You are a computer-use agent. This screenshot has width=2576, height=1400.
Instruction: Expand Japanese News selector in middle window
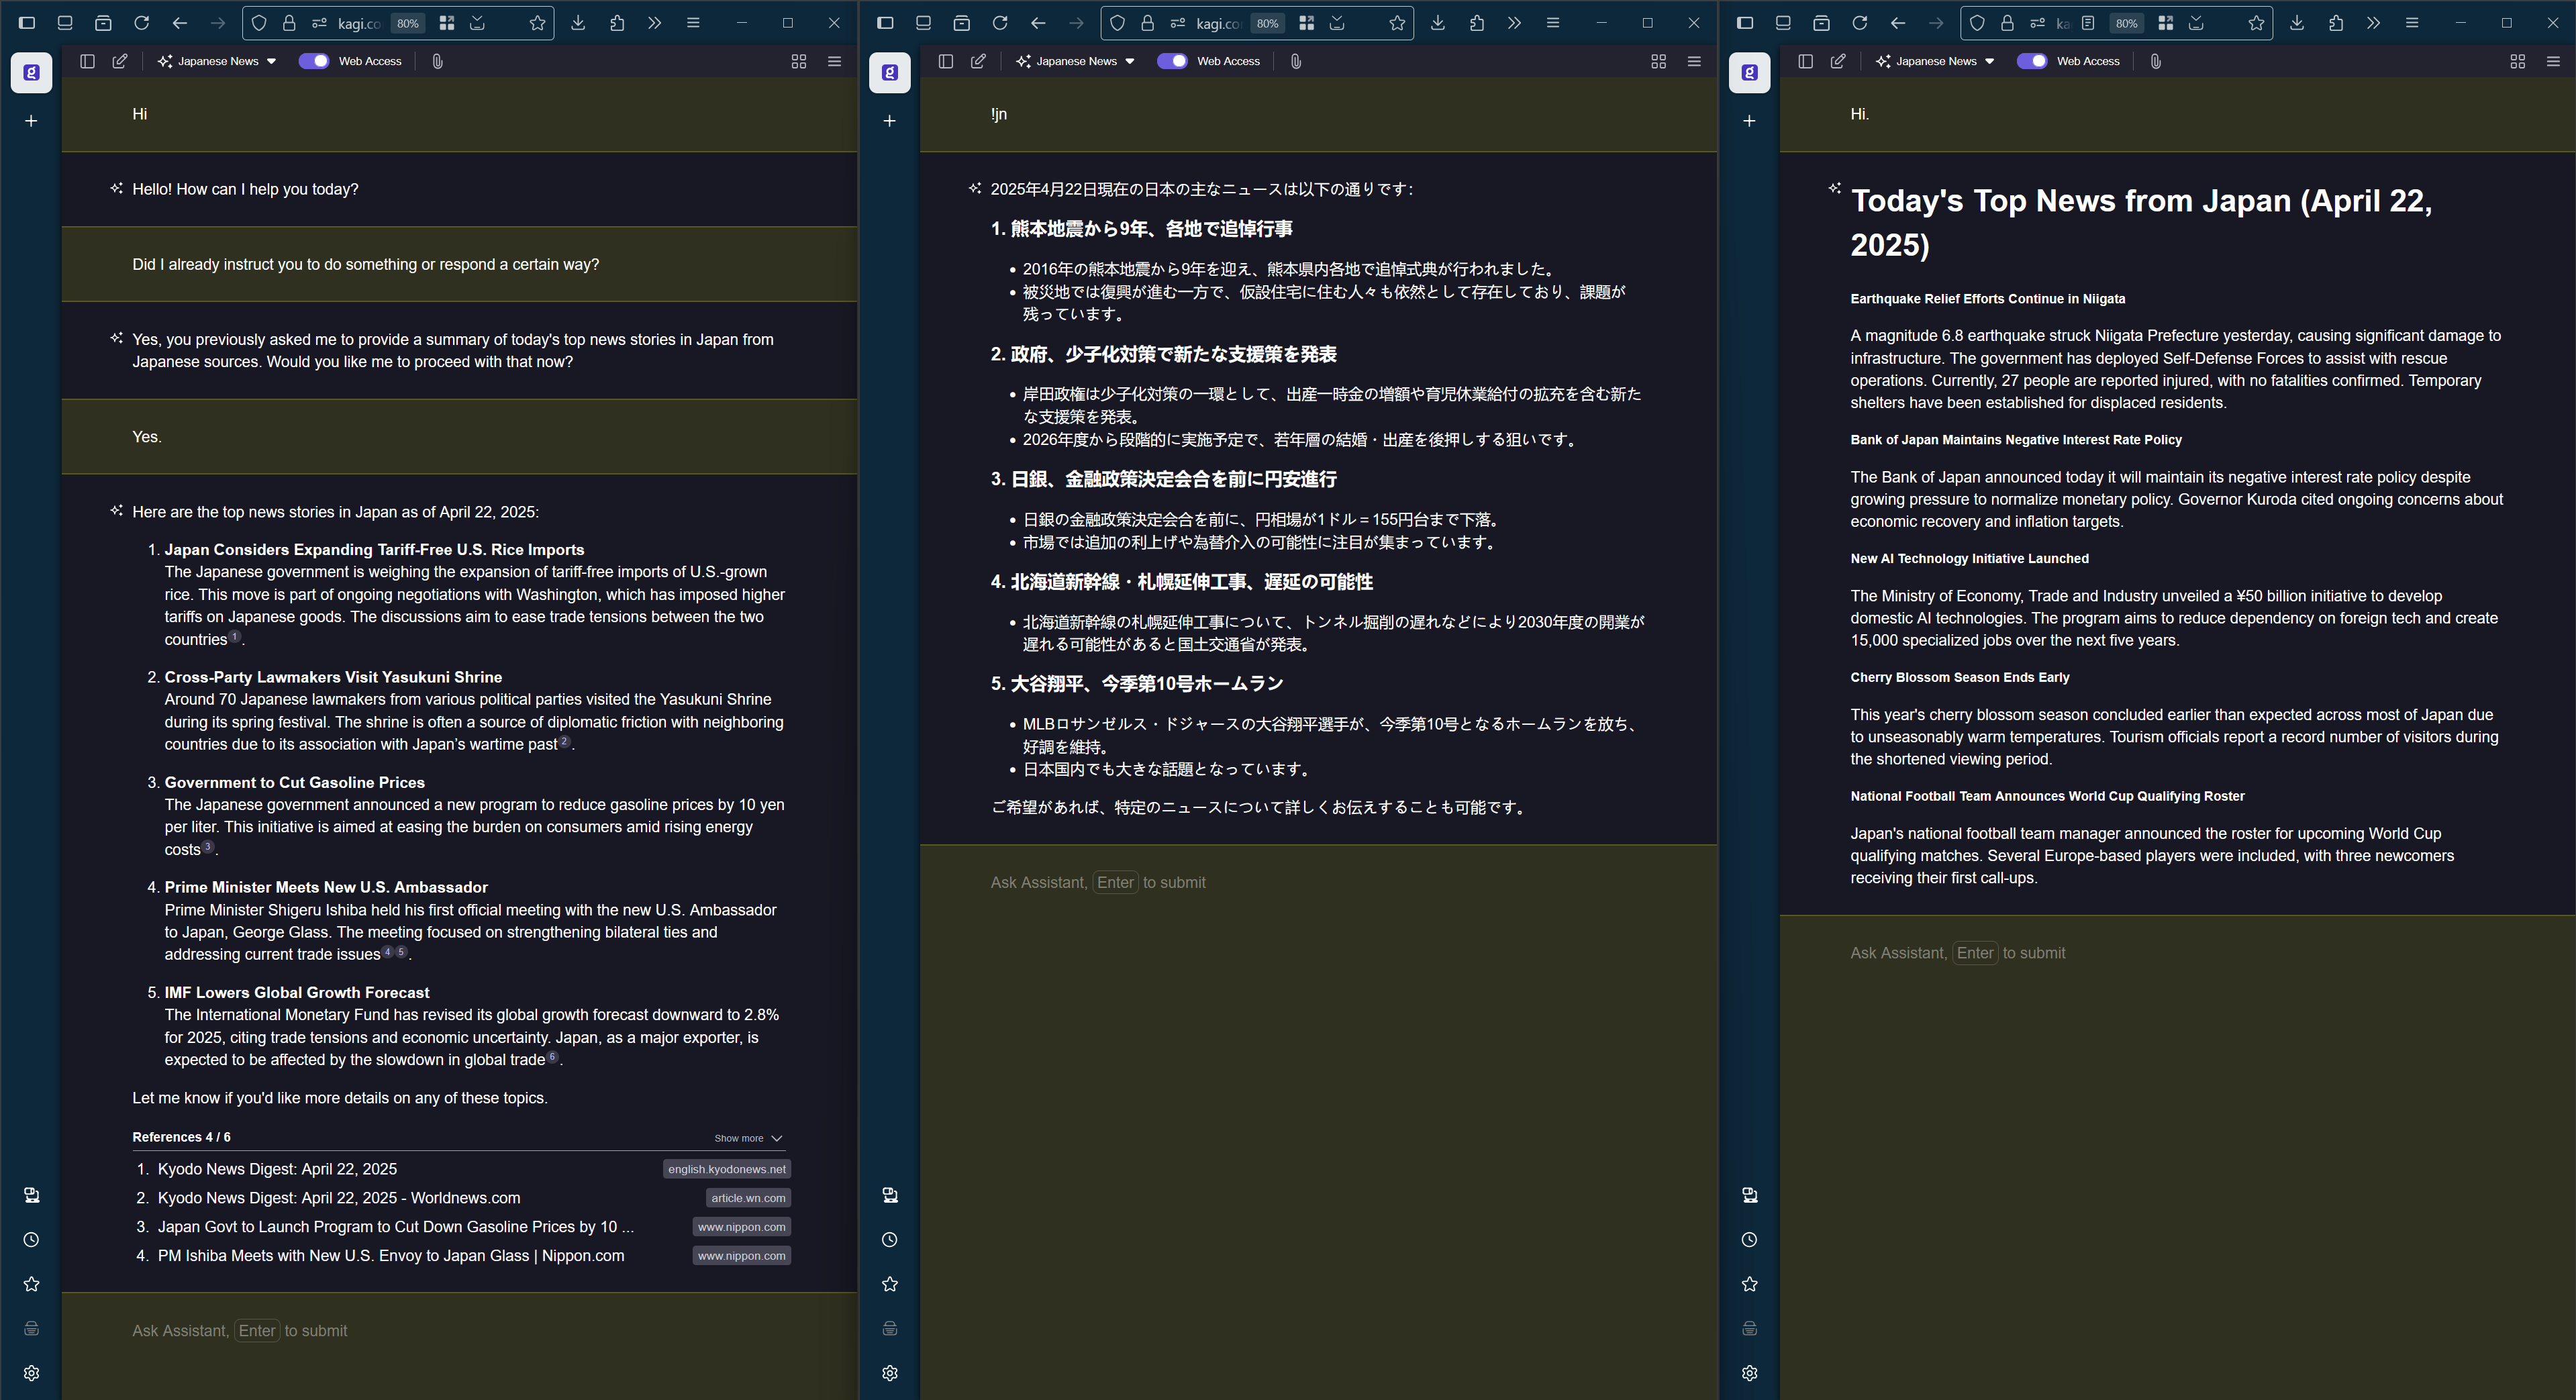tap(1076, 61)
